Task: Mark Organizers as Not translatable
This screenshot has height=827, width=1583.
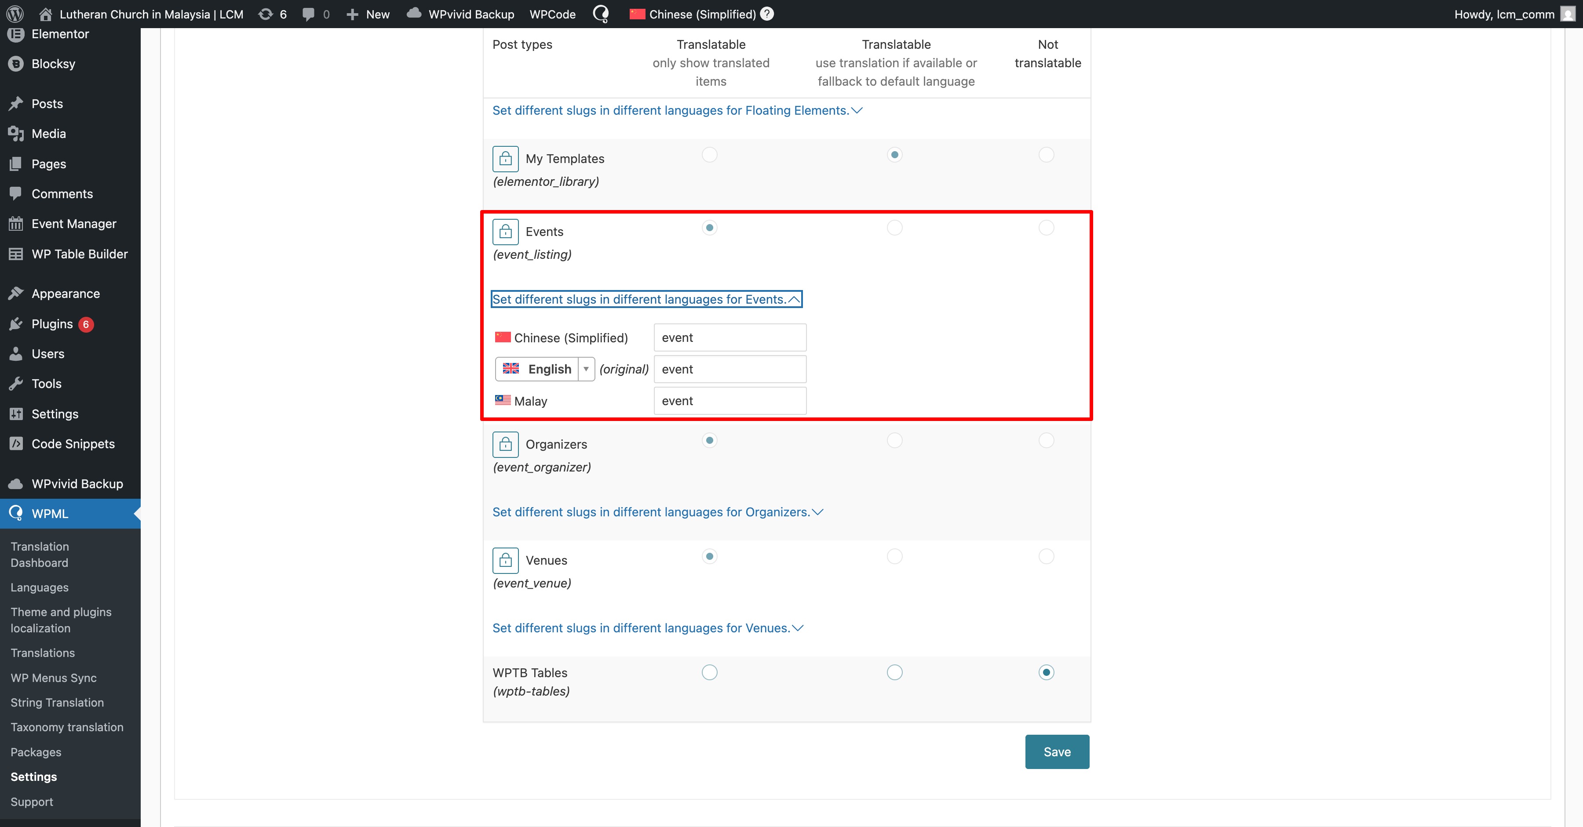Action: 1046,440
